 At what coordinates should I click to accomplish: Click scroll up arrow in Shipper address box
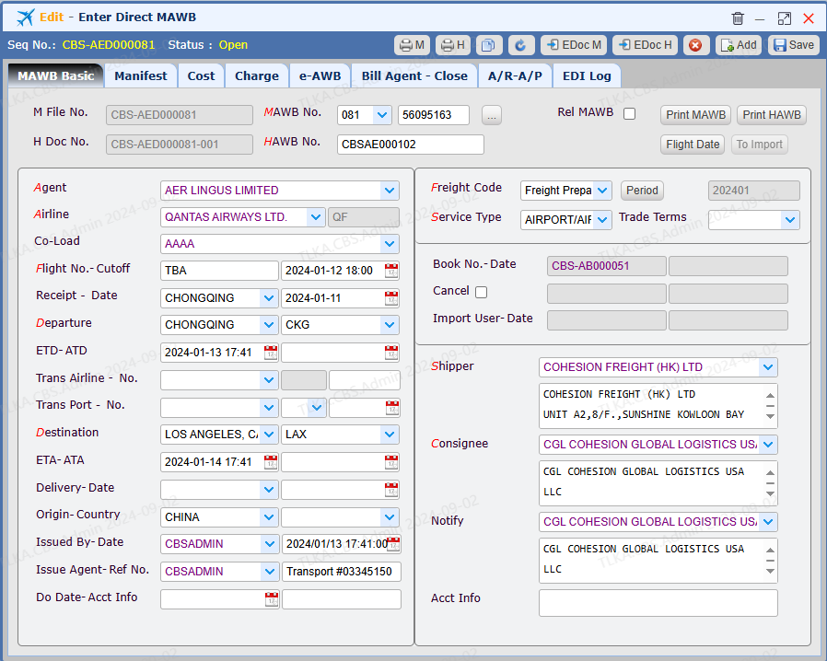click(x=770, y=395)
